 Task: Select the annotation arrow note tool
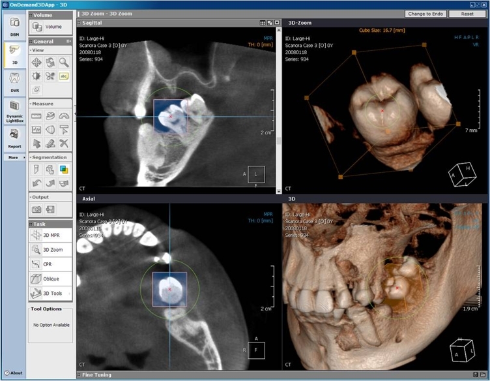(x=64, y=130)
